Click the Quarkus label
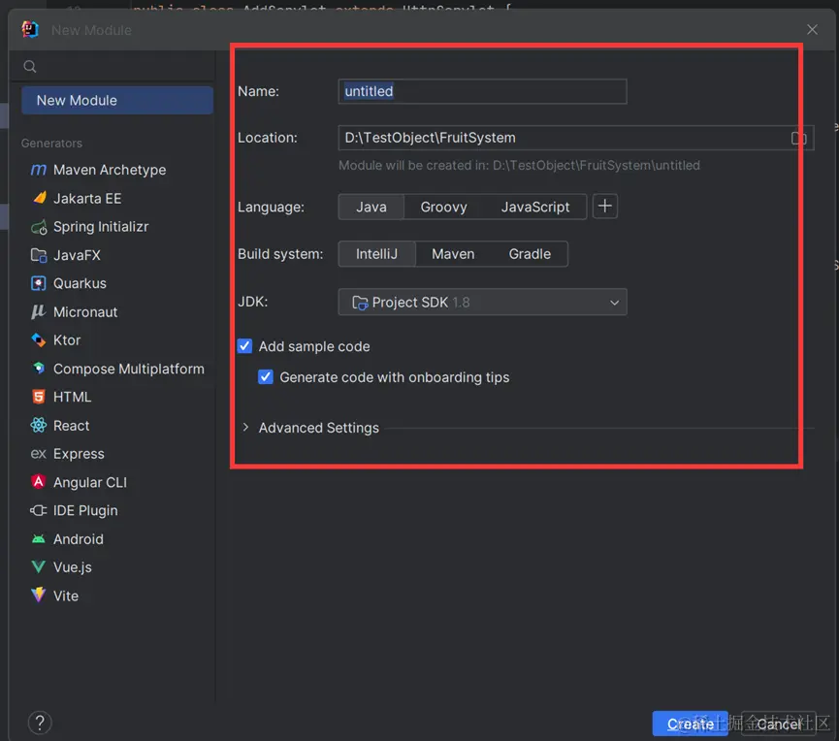This screenshot has width=839, height=741. tap(80, 283)
